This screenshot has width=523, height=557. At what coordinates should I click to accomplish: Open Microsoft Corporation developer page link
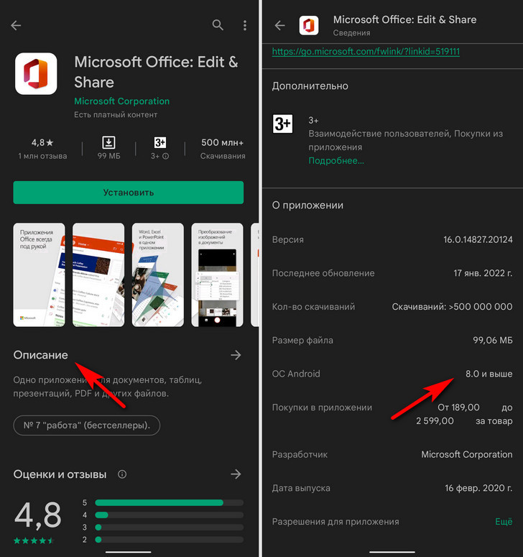coord(122,101)
